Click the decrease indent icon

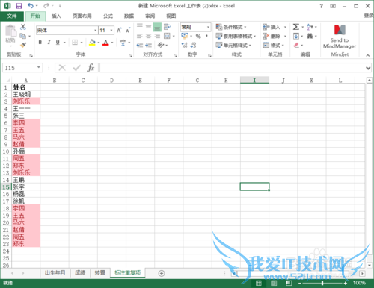pyautogui.click(x=140, y=45)
